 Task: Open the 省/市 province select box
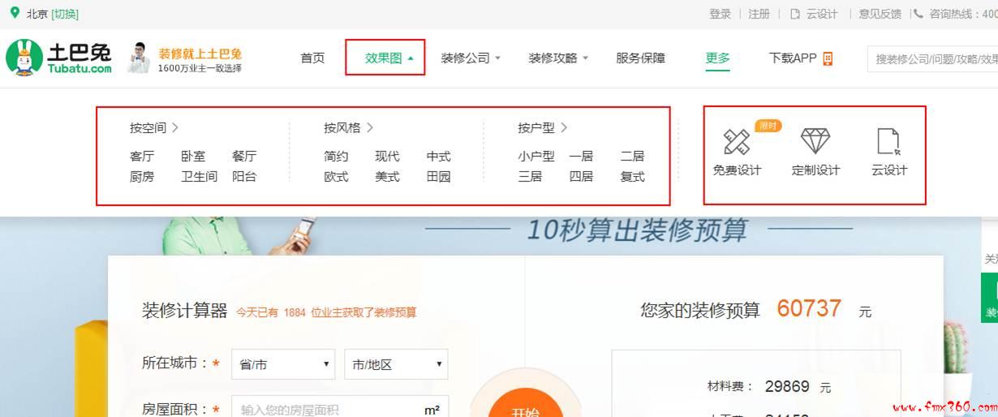tap(282, 364)
